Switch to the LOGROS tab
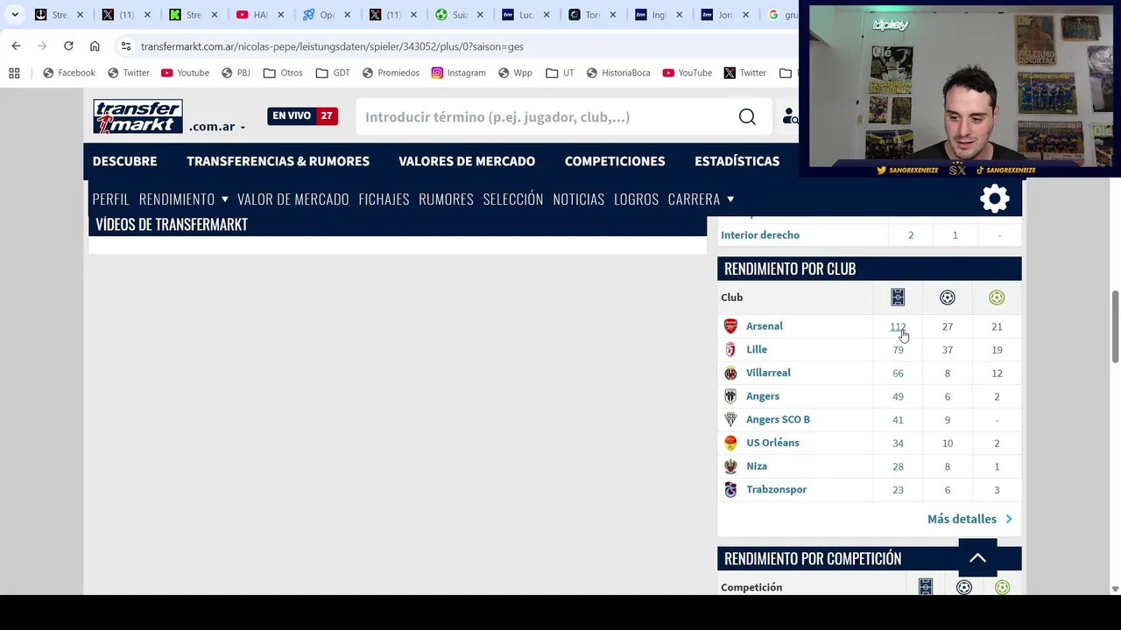Viewport: 1121px width, 630px height. click(x=636, y=199)
